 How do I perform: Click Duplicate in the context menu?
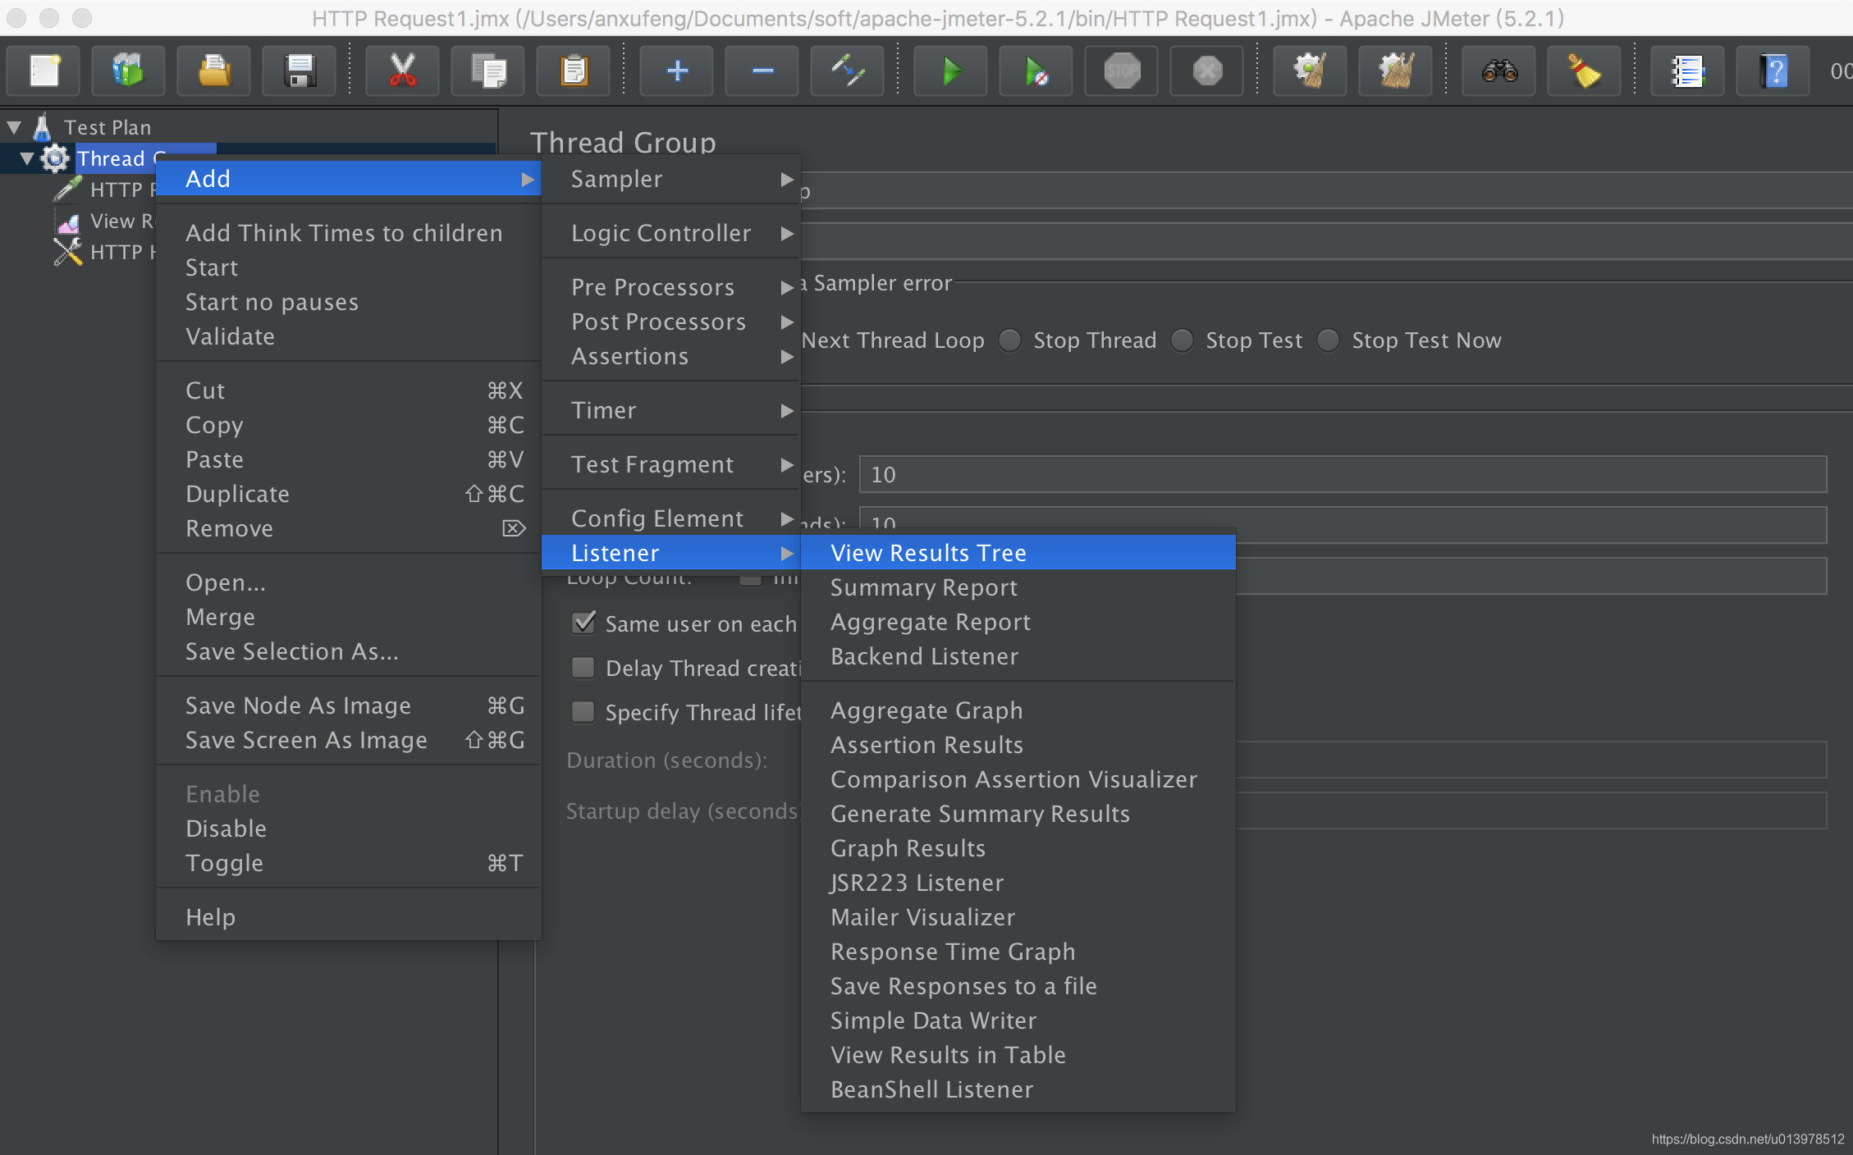(x=237, y=494)
